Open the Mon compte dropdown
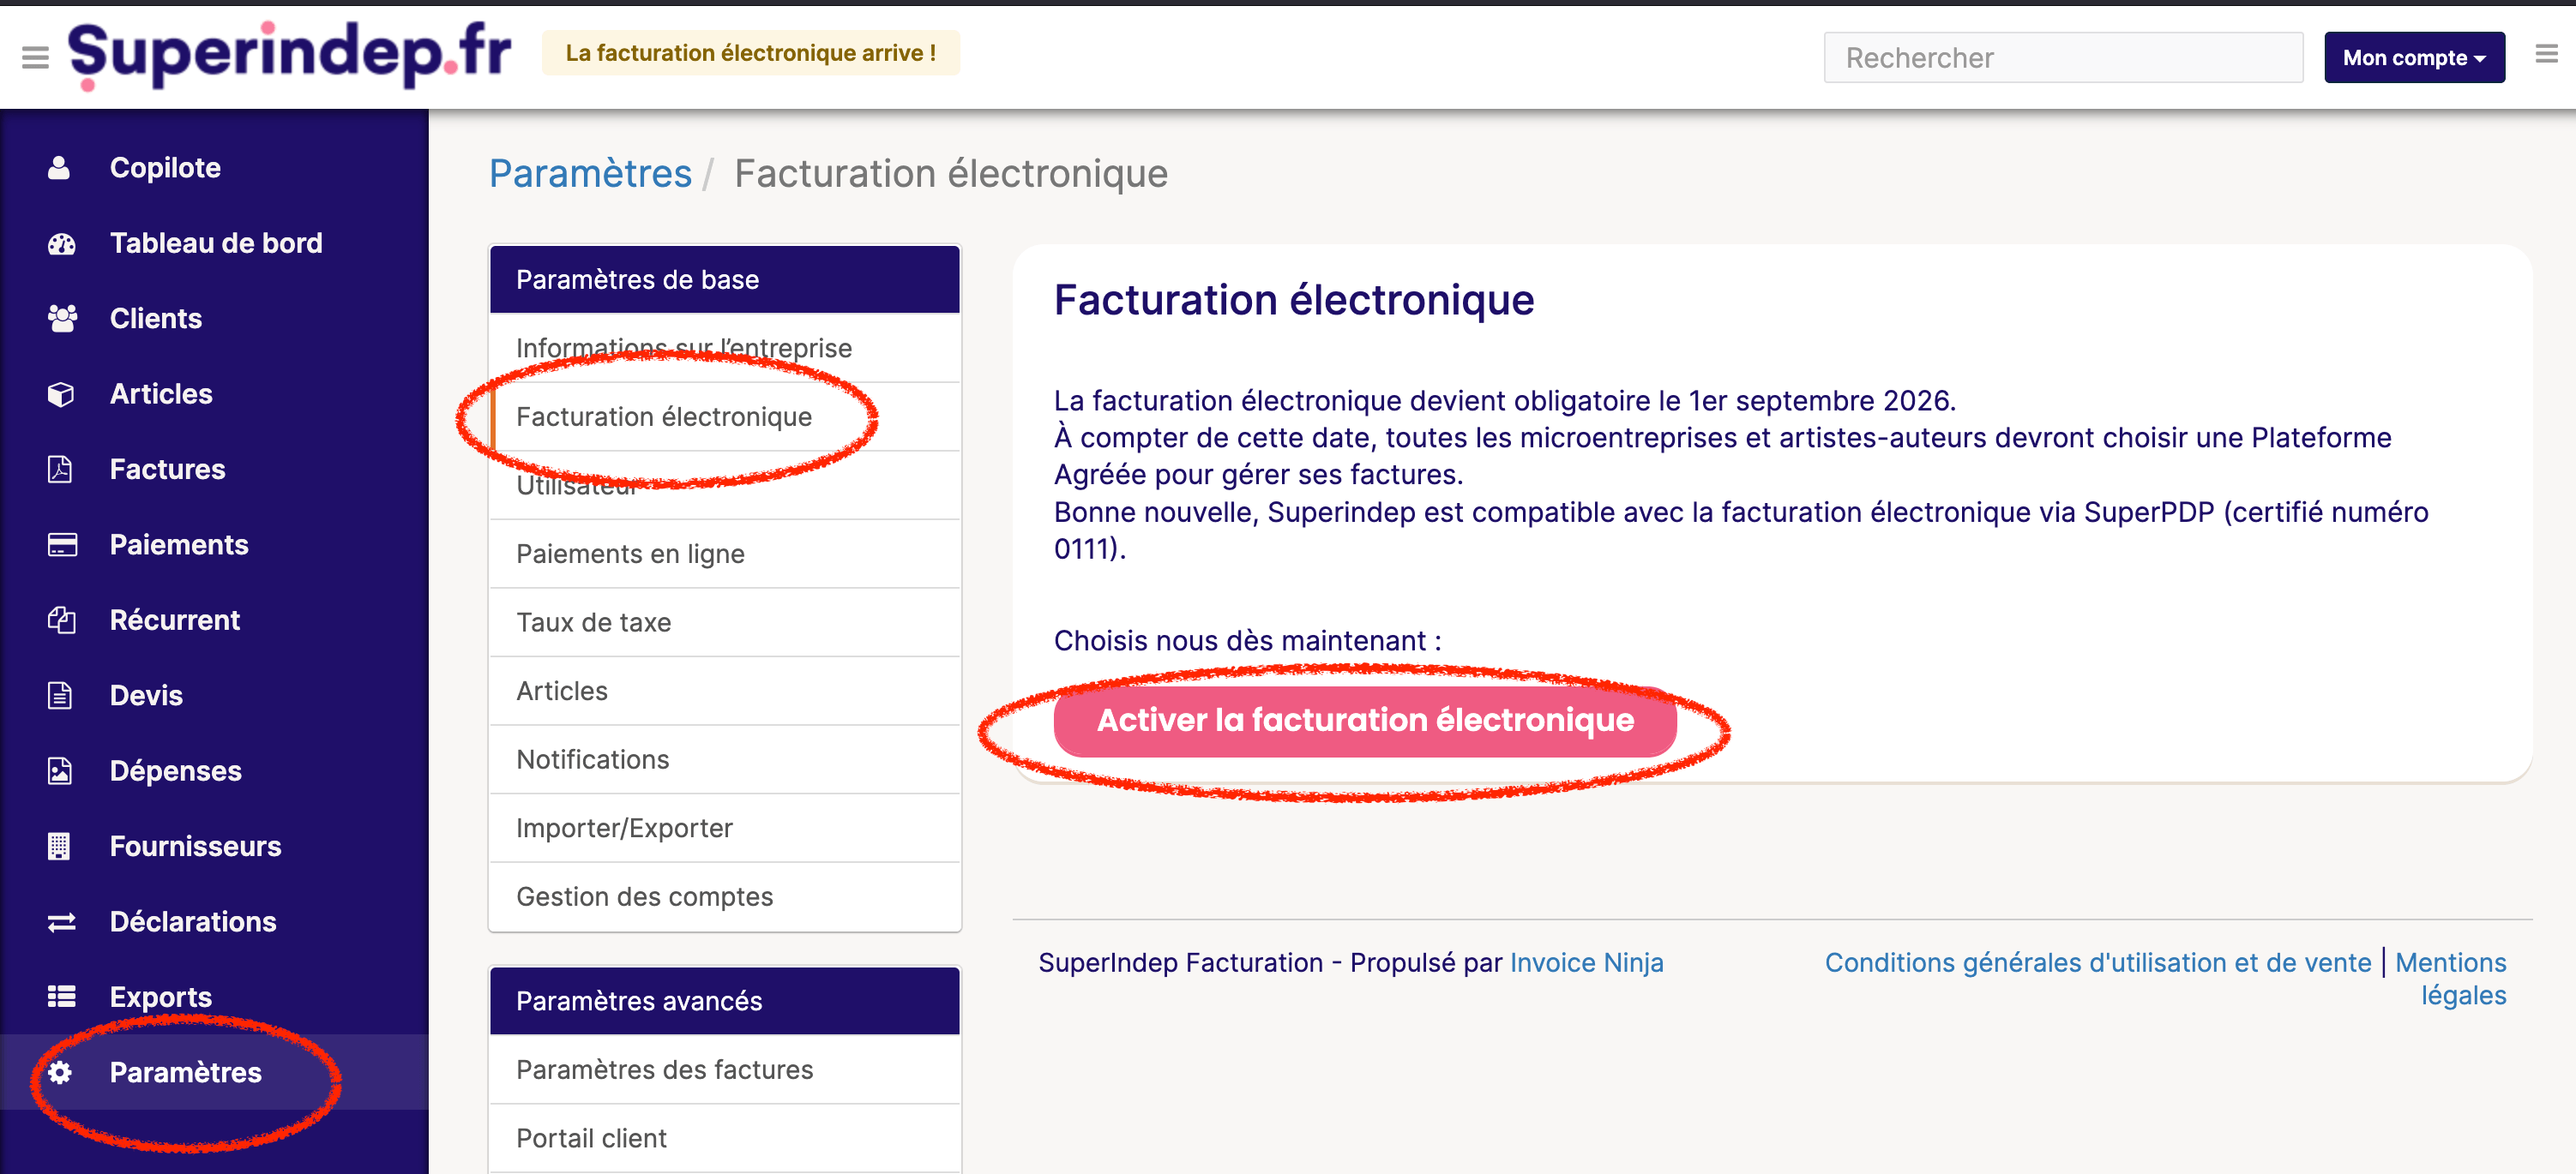Screen dimensions: 2576x1174 click(x=2413, y=58)
